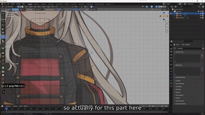This screenshot has width=205, height=115.
Task: Switch to the Modeling workspace tab
Action: 36,4
